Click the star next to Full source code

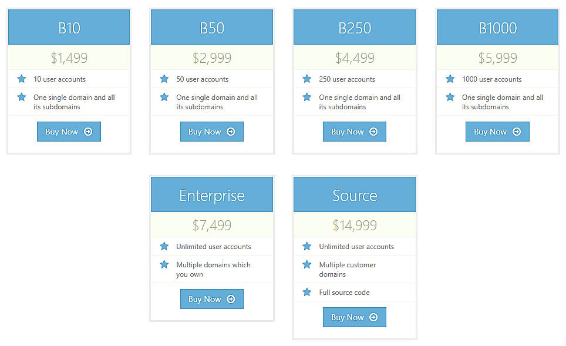[307, 292]
